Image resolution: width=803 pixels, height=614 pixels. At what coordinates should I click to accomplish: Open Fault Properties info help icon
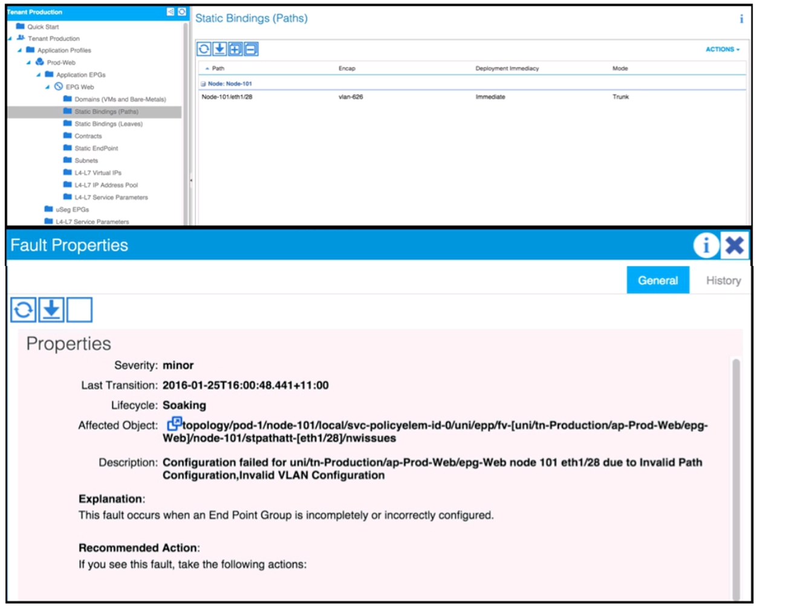click(x=705, y=245)
